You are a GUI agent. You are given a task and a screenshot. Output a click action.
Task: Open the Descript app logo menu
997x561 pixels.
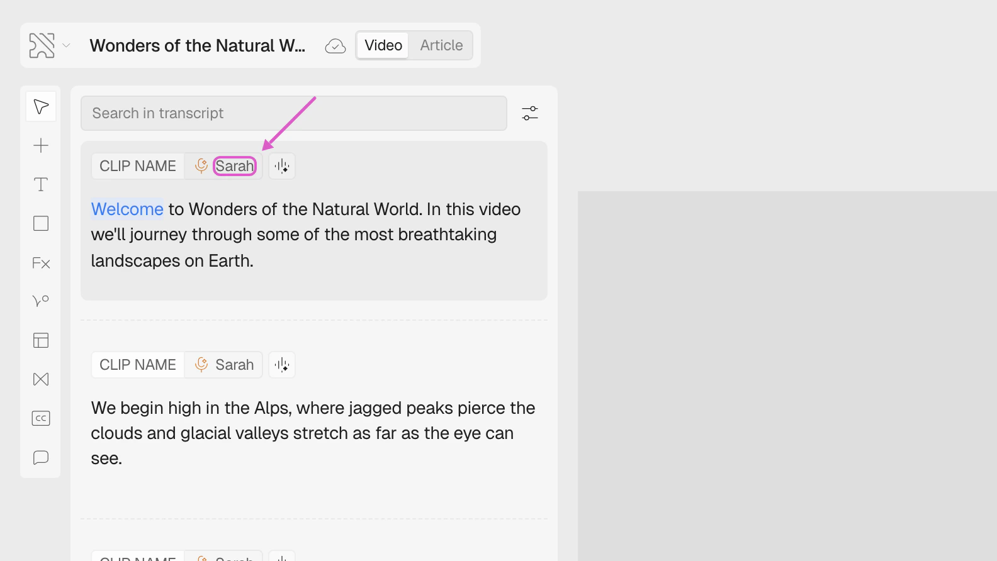coord(42,45)
